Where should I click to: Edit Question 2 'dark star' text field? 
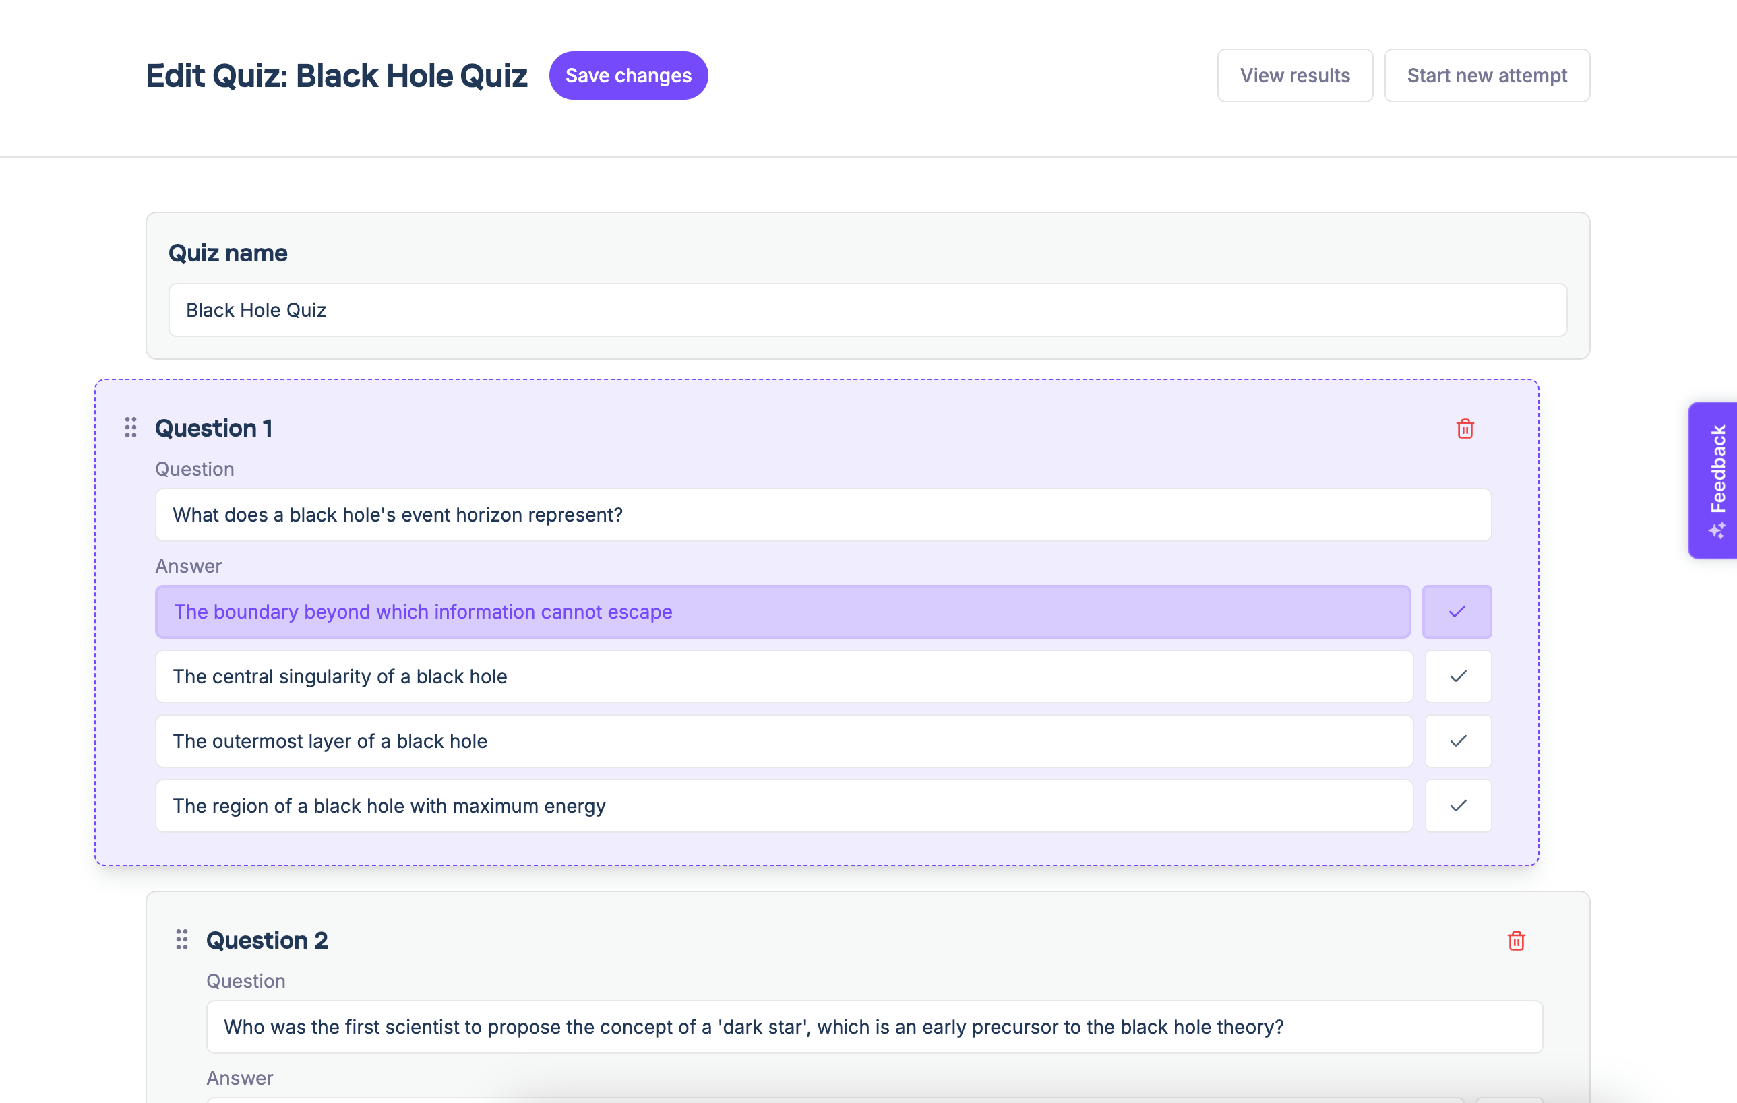874,1027
